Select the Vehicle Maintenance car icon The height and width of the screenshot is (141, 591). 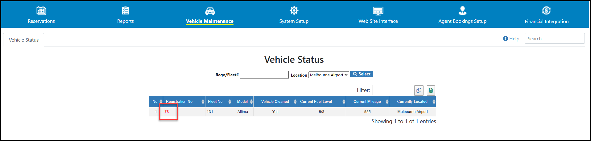[x=210, y=11]
